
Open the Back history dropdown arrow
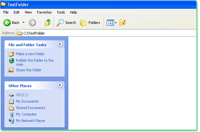tap(23, 22)
